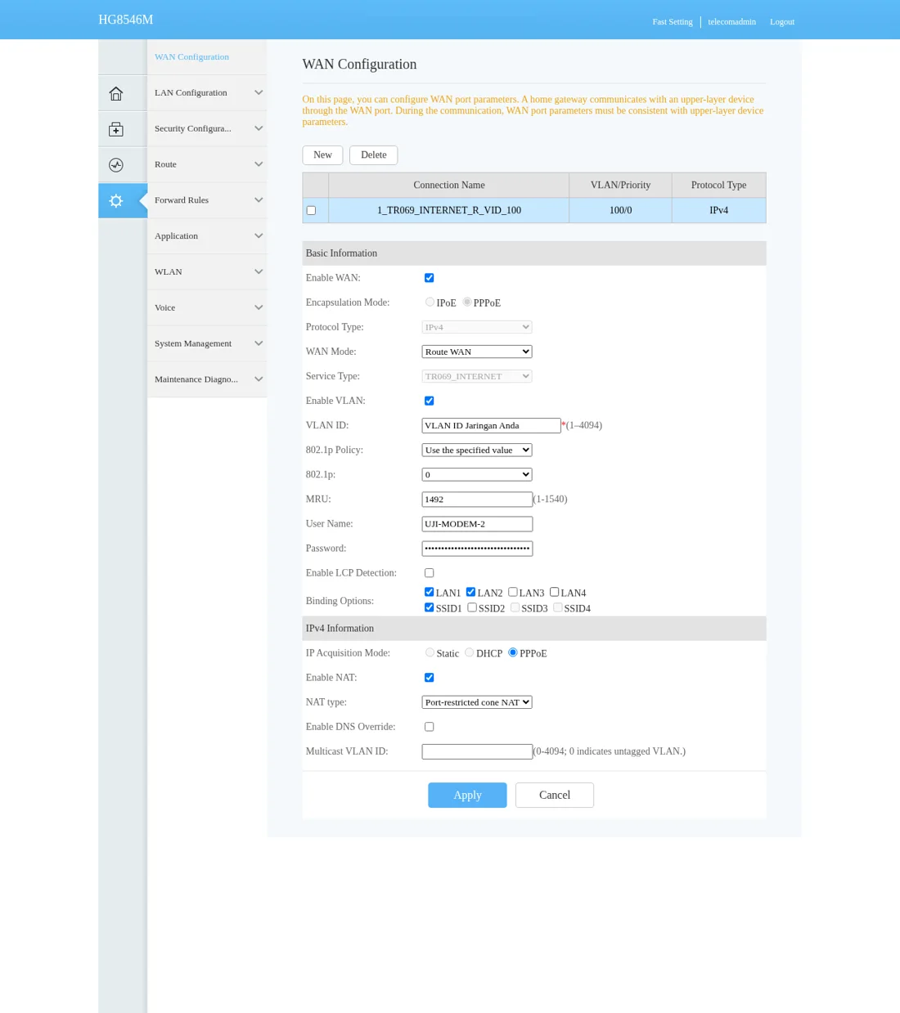Click the telecomadmin account link

click(731, 22)
